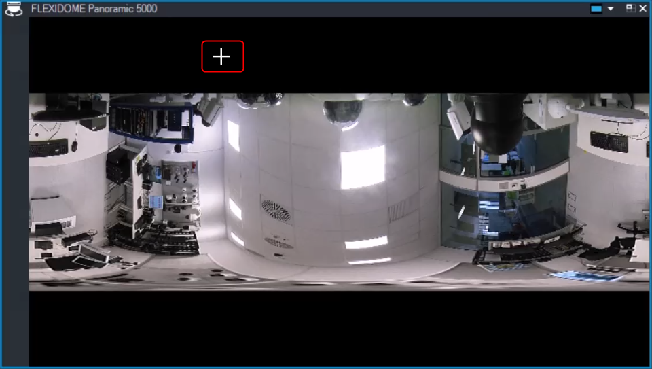Maximize the image pane with grid icon
Screen dimensions: 652x369
click(x=630, y=9)
